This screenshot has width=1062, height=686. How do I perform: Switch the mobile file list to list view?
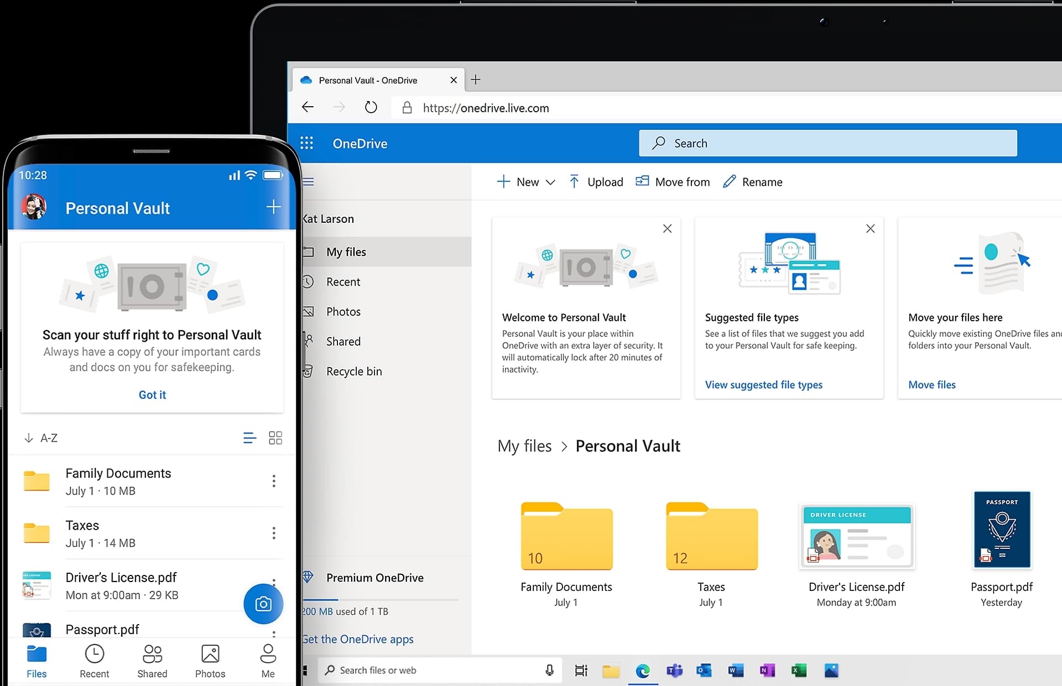point(249,437)
